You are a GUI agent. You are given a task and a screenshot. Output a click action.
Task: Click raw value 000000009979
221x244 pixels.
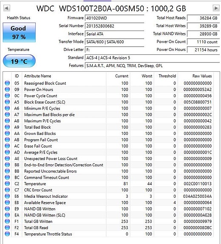[198, 222]
